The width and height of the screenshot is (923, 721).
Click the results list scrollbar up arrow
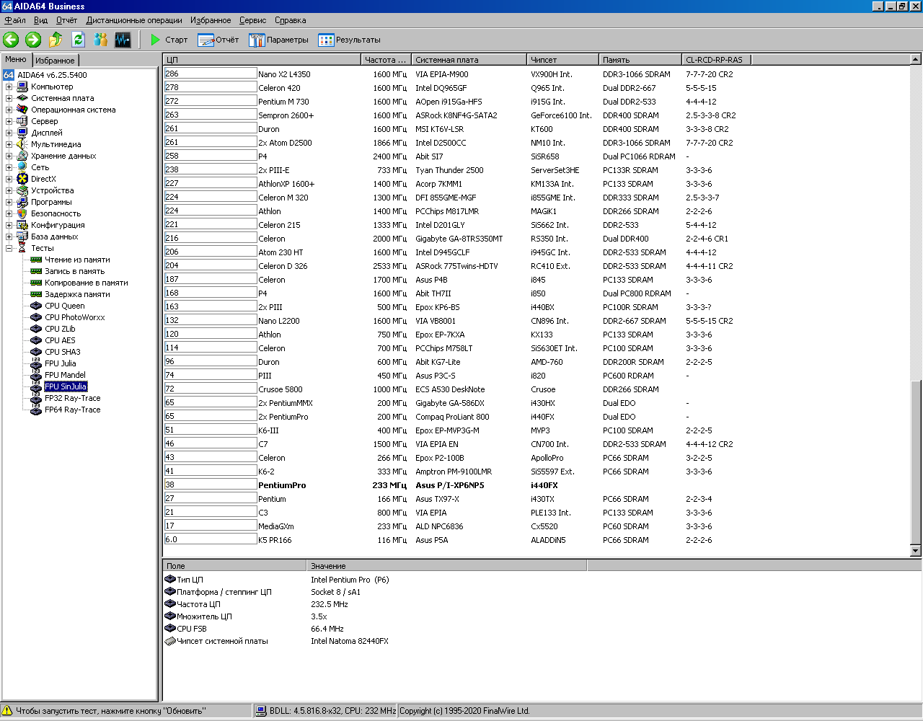[x=916, y=60]
